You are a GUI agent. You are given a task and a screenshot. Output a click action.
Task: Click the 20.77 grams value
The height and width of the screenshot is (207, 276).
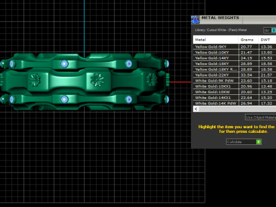click(246, 47)
